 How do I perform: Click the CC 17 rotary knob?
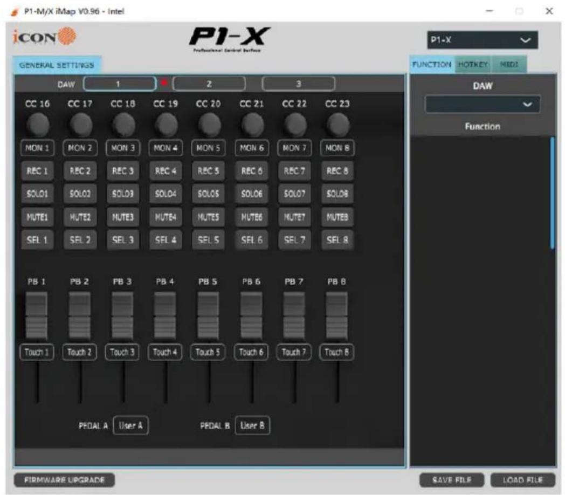81,125
